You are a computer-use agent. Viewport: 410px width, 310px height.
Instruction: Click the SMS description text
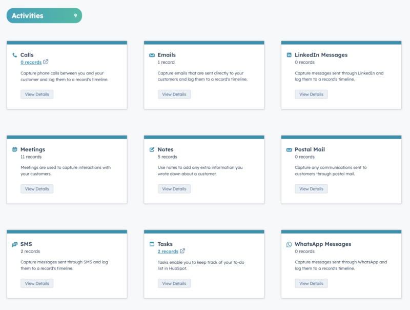click(64, 265)
